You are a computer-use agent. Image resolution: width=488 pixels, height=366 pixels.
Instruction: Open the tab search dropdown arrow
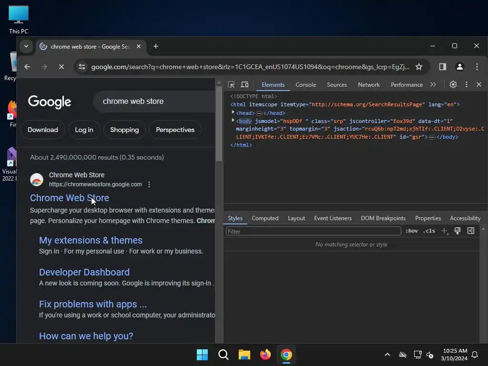pyautogui.click(x=26, y=46)
